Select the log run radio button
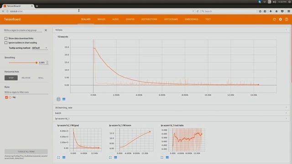Viewport: 292px width, 164px height. (x=10, y=97)
